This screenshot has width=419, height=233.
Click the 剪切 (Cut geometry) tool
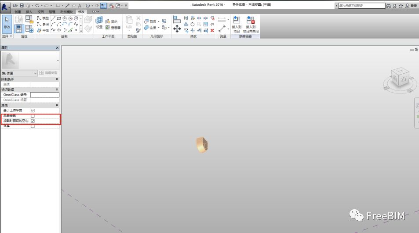point(150,22)
